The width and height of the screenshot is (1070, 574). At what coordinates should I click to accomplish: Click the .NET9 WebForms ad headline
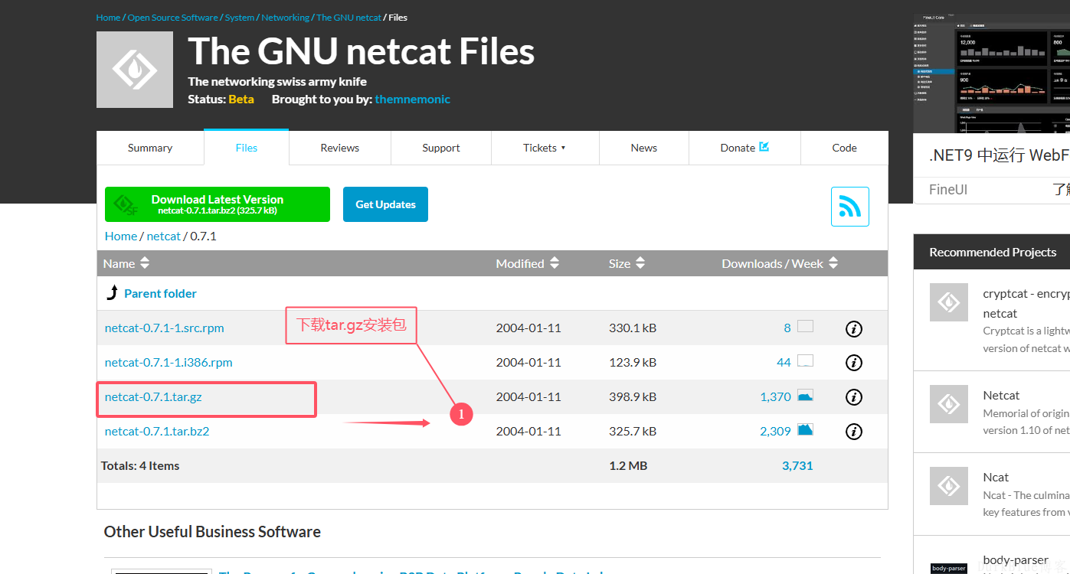pos(999,155)
